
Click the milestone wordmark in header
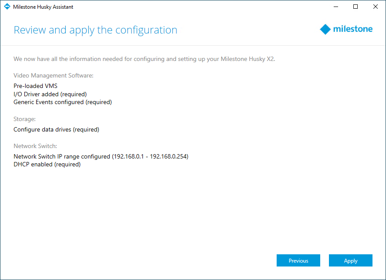(x=352, y=29)
